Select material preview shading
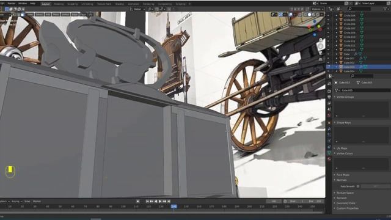Viewport: 391px width, 220px height. click(x=313, y=15)
